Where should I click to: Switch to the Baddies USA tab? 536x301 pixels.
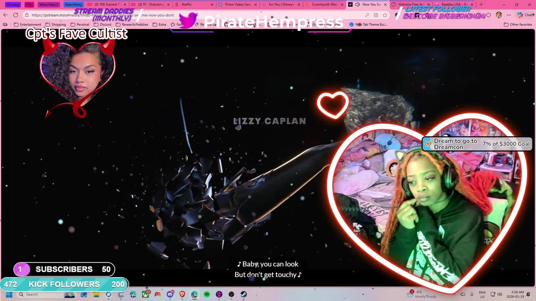(454, 5)
